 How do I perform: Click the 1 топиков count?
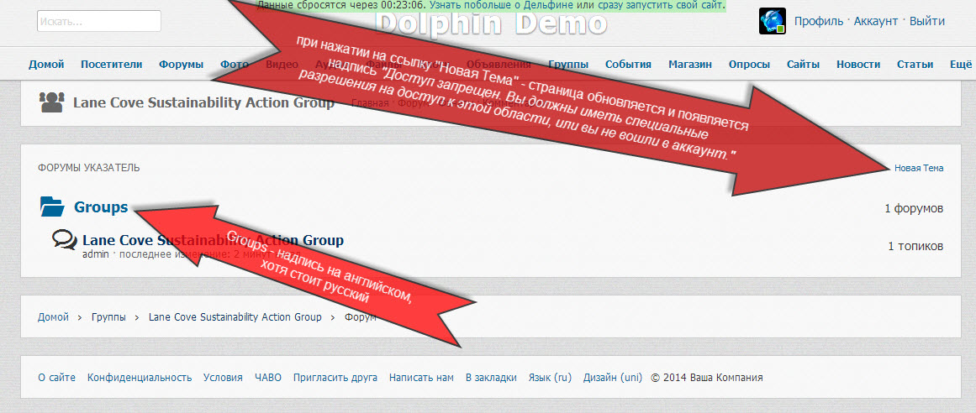pyautogui.click(x=915, y=246)
